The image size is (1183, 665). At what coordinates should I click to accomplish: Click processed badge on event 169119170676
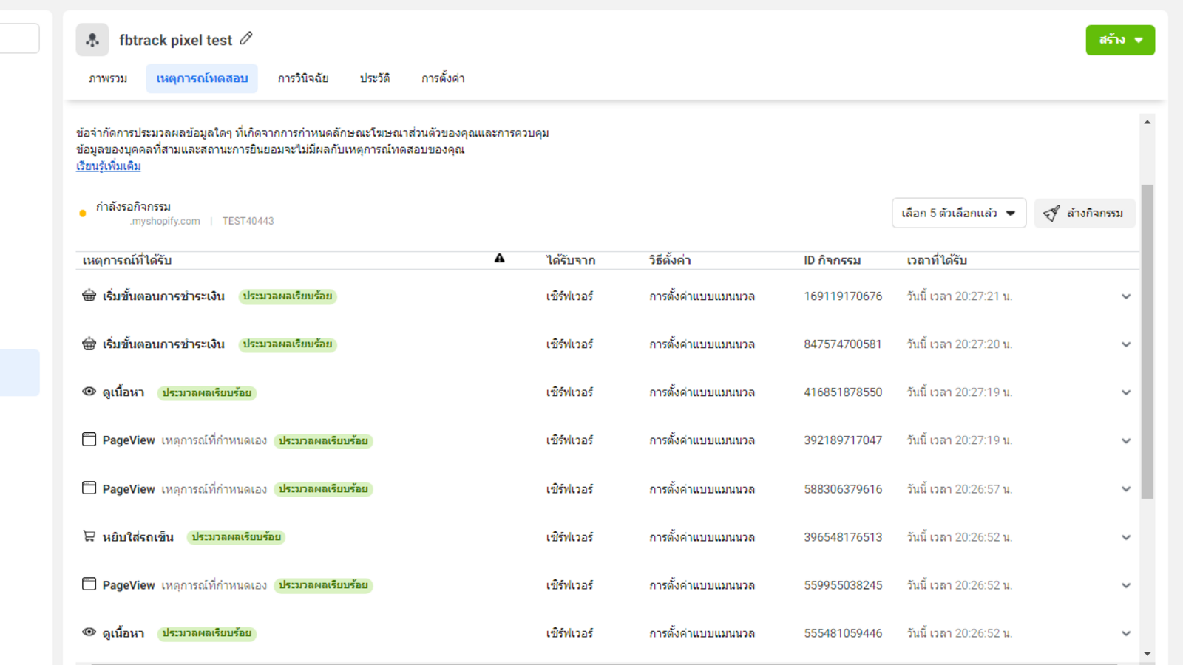287,296
